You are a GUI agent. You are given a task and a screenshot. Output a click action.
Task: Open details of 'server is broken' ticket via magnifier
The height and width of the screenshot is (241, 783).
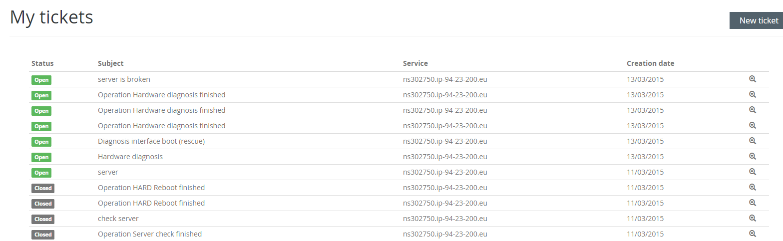coord(753,79)
